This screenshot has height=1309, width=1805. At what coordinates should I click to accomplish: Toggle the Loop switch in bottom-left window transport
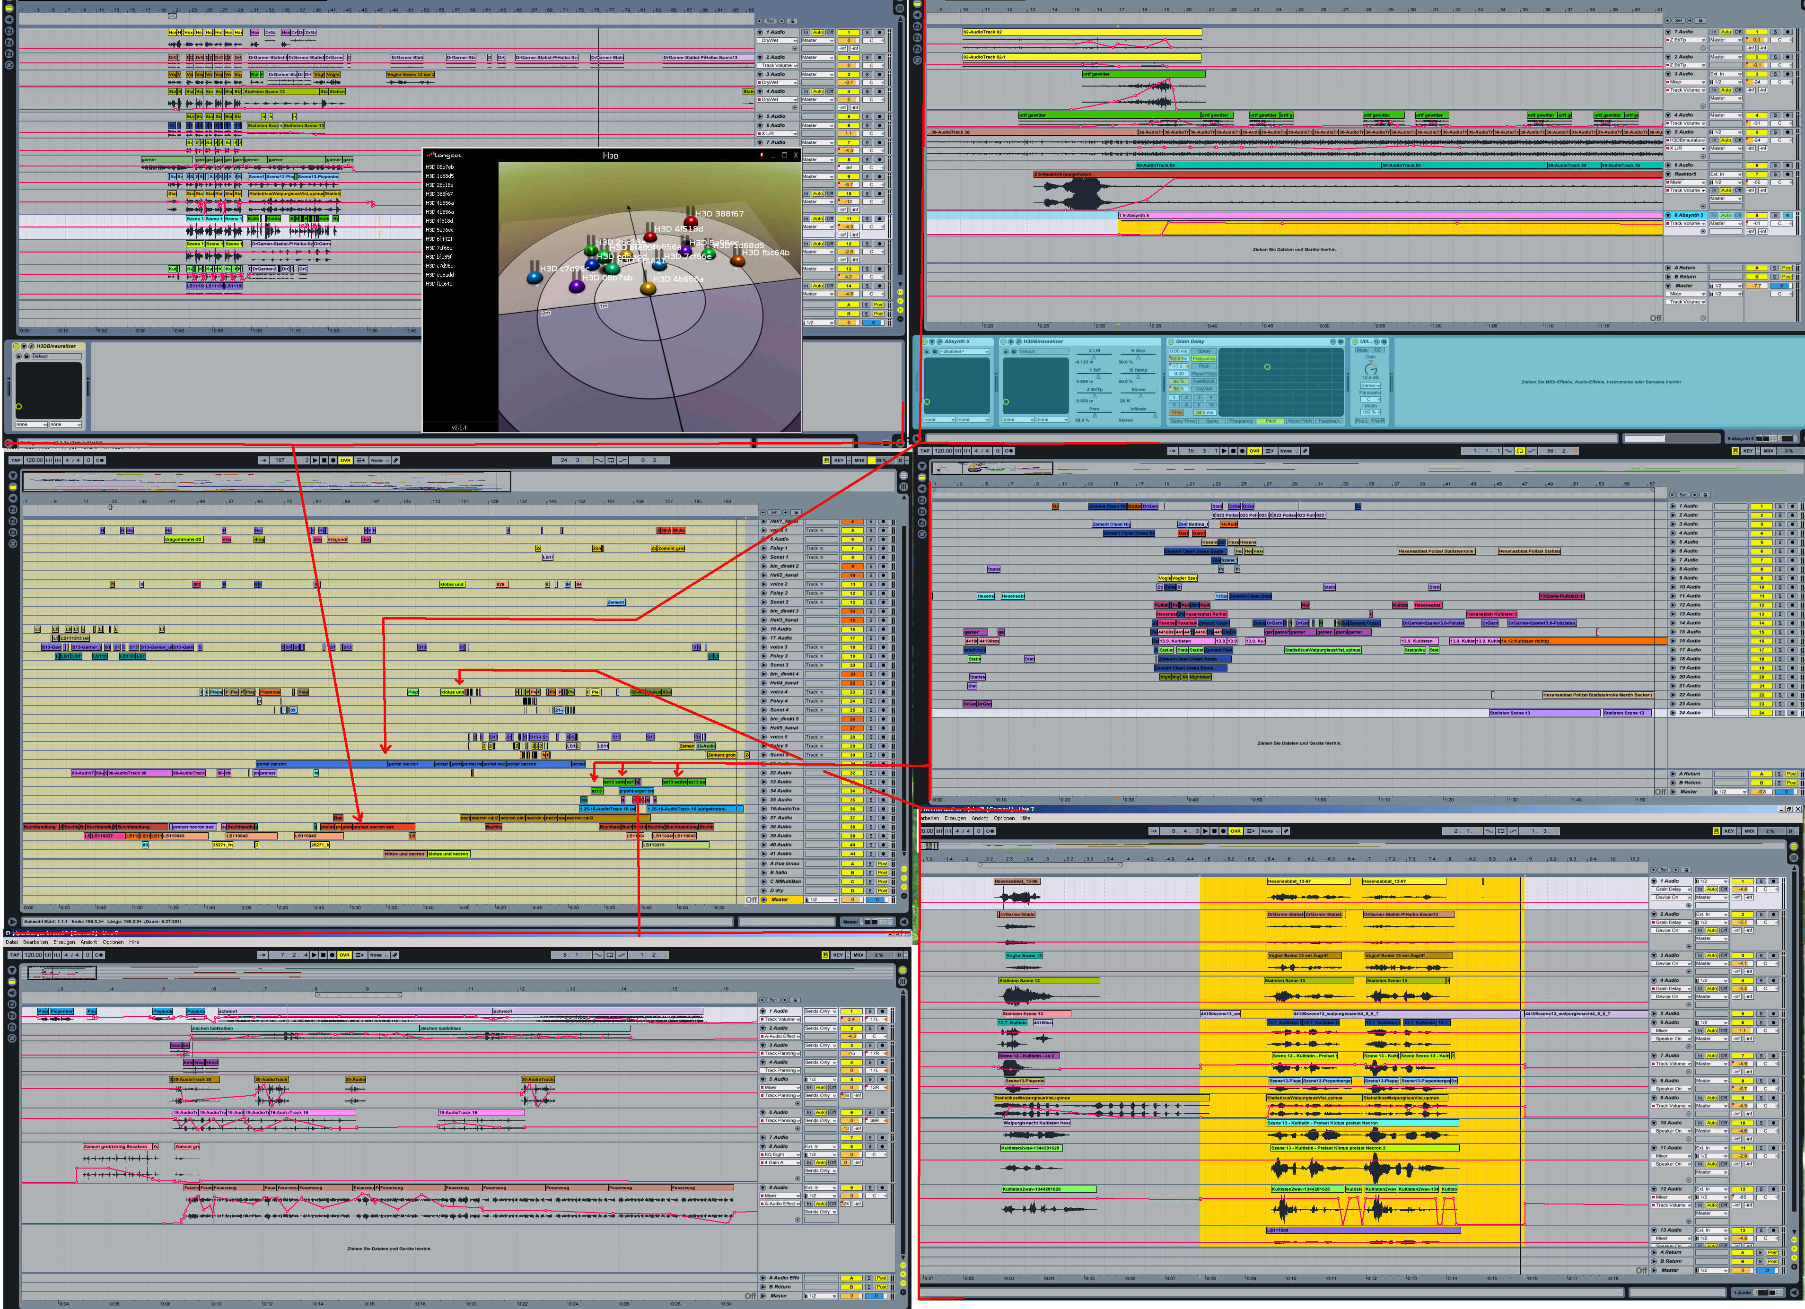(610, 955)
